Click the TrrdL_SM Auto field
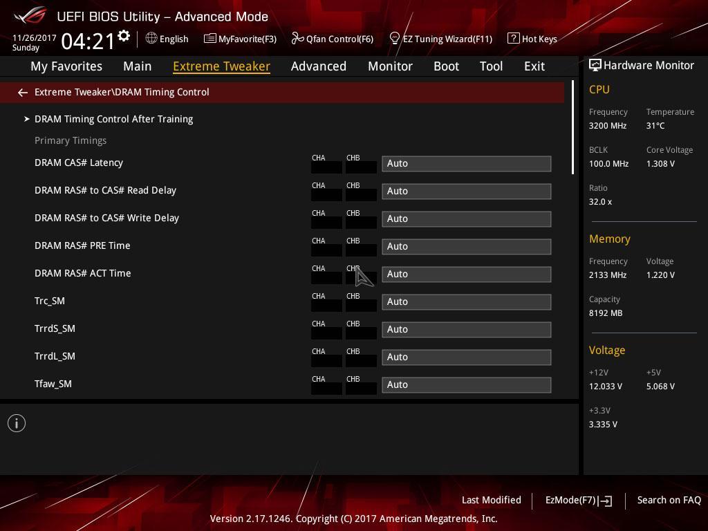The width and height of the screenshot is (708, 531). coord(467,357)
